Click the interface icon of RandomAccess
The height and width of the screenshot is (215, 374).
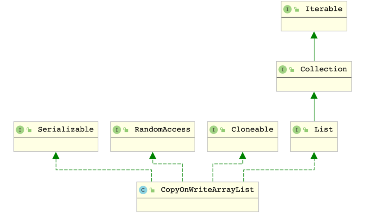tap(117, 130)
